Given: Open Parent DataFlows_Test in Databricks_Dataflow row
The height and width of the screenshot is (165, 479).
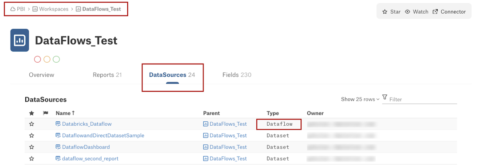Looking at the screenshot, I should (228, 124).
